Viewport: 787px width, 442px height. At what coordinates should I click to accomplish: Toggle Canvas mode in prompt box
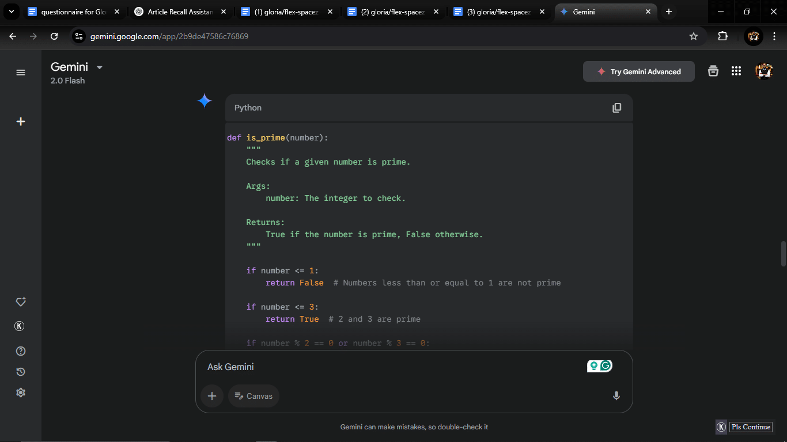coord(253,396)
